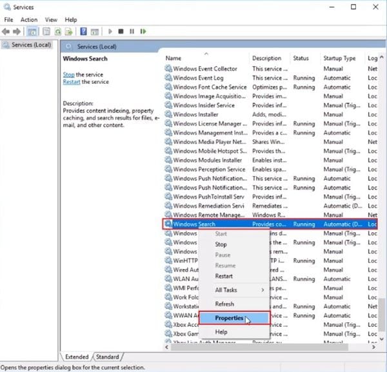Choose Help in the context menu
Image resolution: width=387 pixels, height=372 pixels.
[234, 332]
